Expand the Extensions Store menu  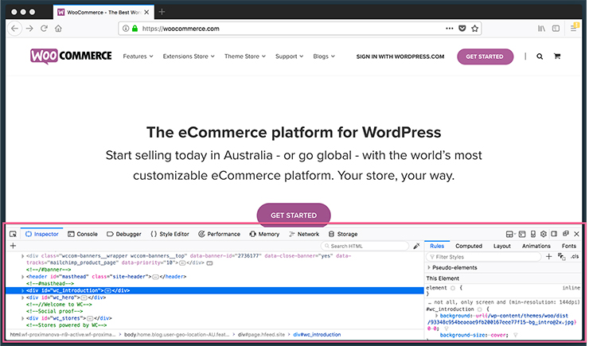point(189,56)
